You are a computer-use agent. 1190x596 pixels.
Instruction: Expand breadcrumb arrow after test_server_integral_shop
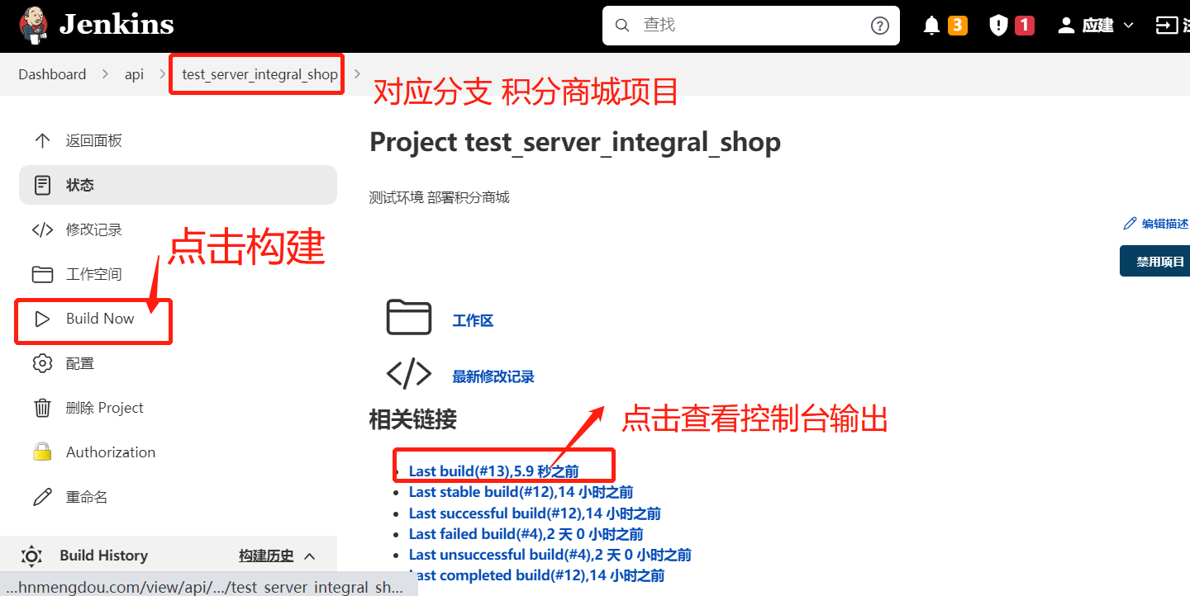357,74
